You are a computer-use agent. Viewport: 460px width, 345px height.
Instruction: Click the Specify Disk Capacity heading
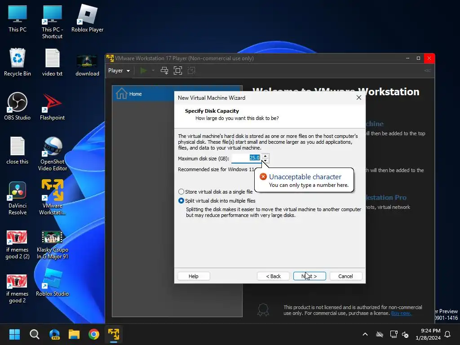point(212,111)
